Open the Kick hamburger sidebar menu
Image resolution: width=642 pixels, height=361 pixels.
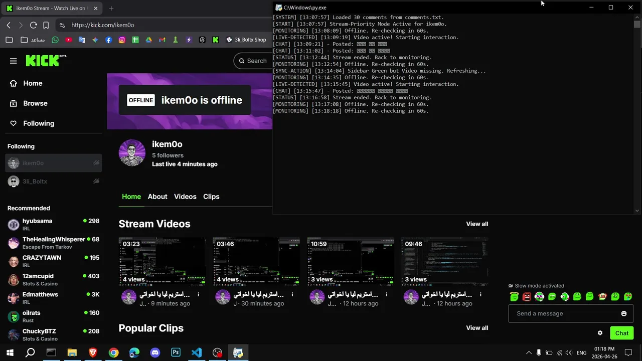pos(14,61)
